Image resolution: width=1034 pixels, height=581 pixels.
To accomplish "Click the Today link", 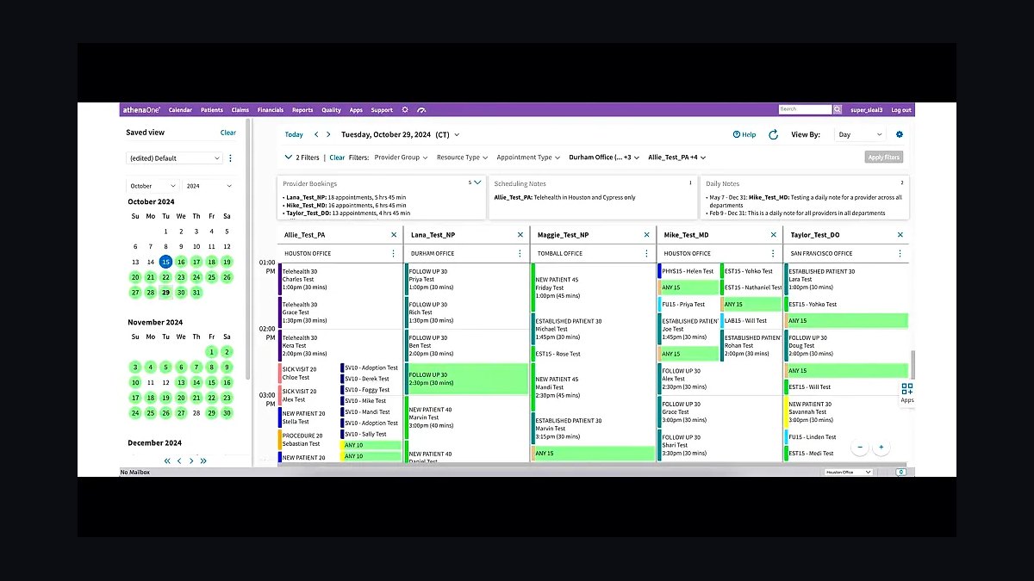I will click(x=294, y=134).
